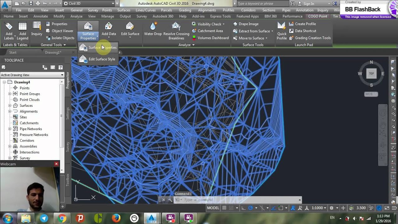Switch to the Analyze ribbon tab

(x=76, y=16)
